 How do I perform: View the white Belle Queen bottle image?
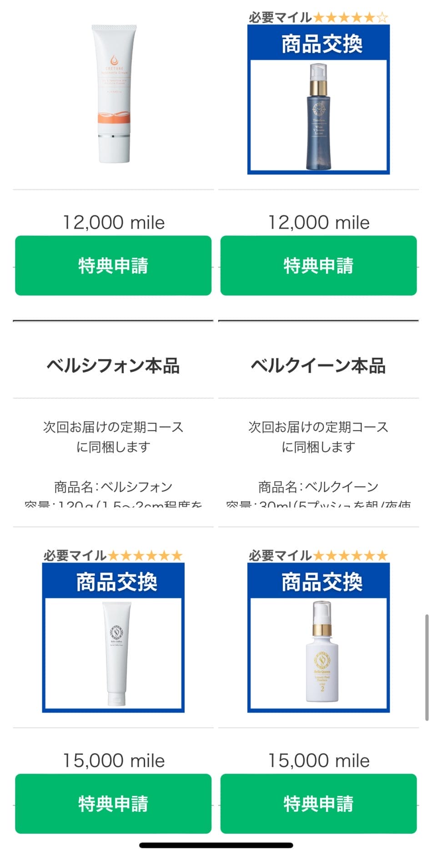322,653
